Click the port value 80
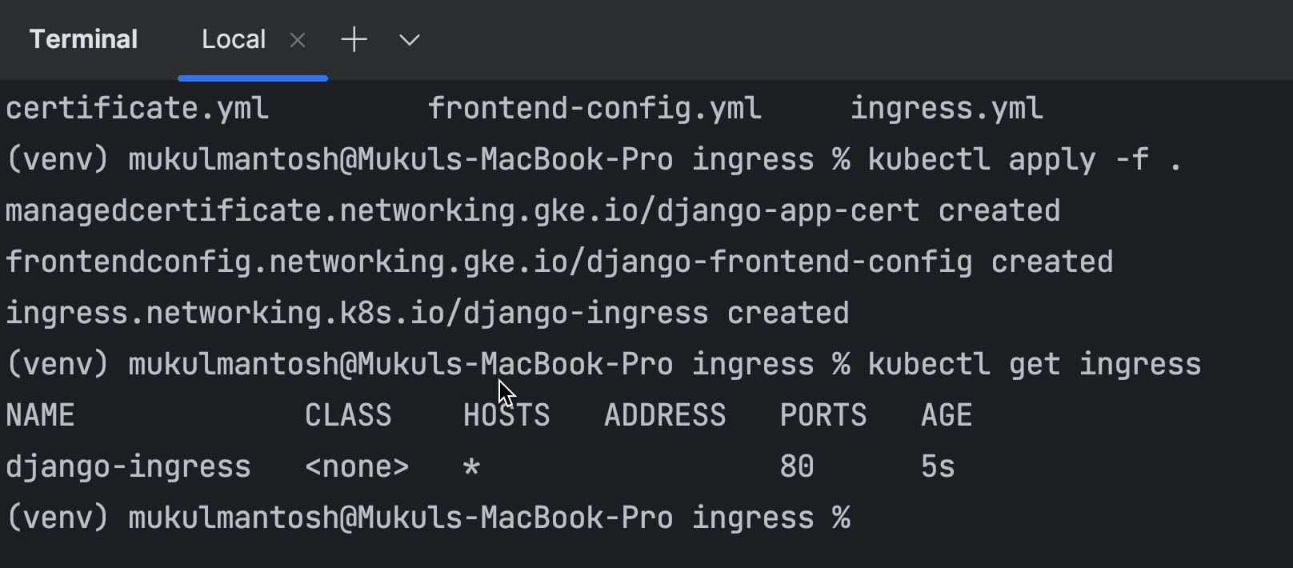This screenshot has height=568, width=1293. pyautogui.click(x=797, y=466)
